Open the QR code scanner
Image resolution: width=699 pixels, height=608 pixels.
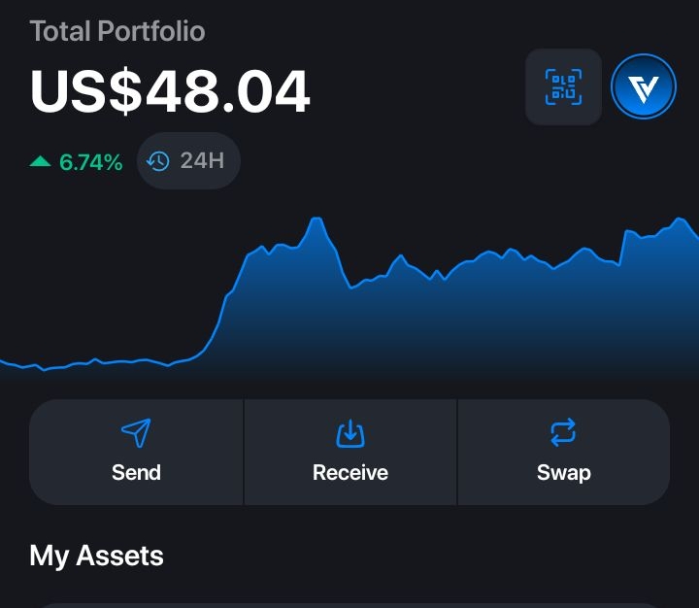pos(563,87)
